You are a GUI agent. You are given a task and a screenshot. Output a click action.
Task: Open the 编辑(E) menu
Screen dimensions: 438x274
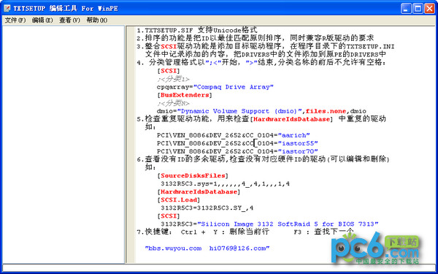[42, 20]
